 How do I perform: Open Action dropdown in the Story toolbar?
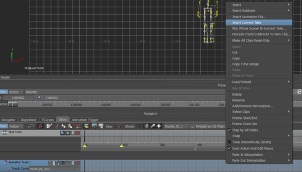pyautogui.click(x=16, y=126)
